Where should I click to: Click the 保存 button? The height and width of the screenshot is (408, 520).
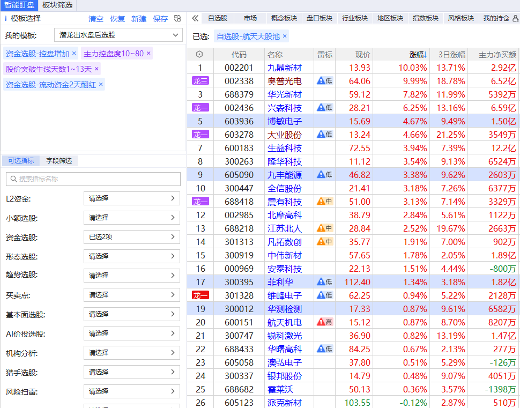pos(160,19)
